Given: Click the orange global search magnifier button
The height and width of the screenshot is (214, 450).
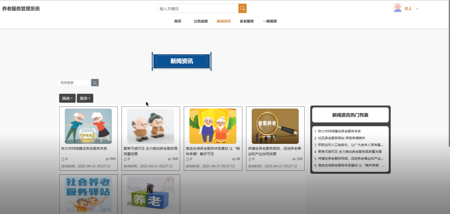Looking at the screenshot, I should pos(242,8).
